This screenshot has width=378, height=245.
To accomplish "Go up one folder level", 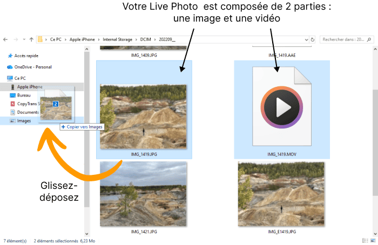I will point(31,39).
